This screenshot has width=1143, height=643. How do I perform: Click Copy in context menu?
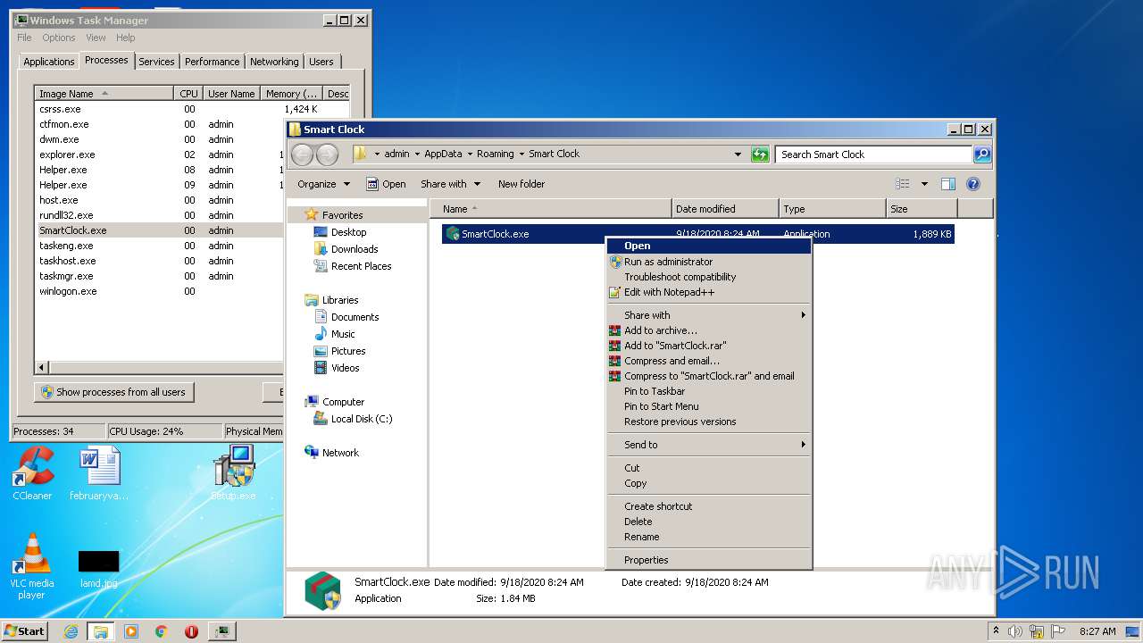point(709,483)
